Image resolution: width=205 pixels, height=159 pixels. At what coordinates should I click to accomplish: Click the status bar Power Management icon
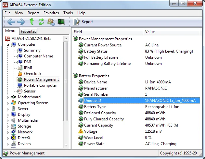coord(6,153)
